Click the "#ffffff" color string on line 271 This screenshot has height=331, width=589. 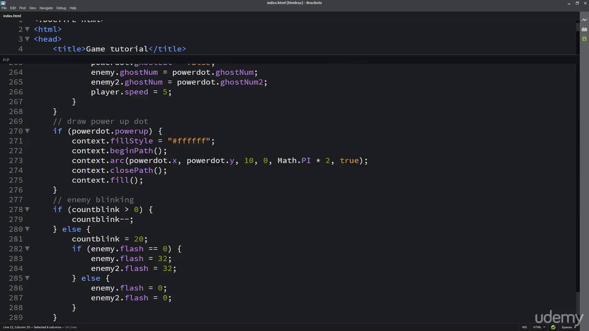click(x=189, y=141)
